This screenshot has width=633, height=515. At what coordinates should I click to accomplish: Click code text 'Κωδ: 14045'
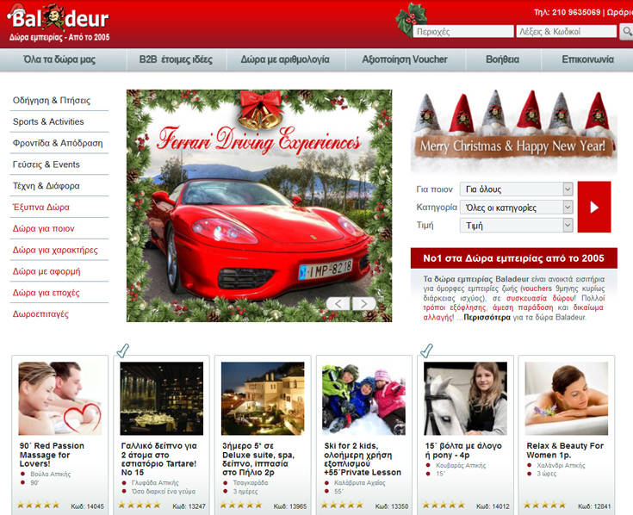coord(87,506)
